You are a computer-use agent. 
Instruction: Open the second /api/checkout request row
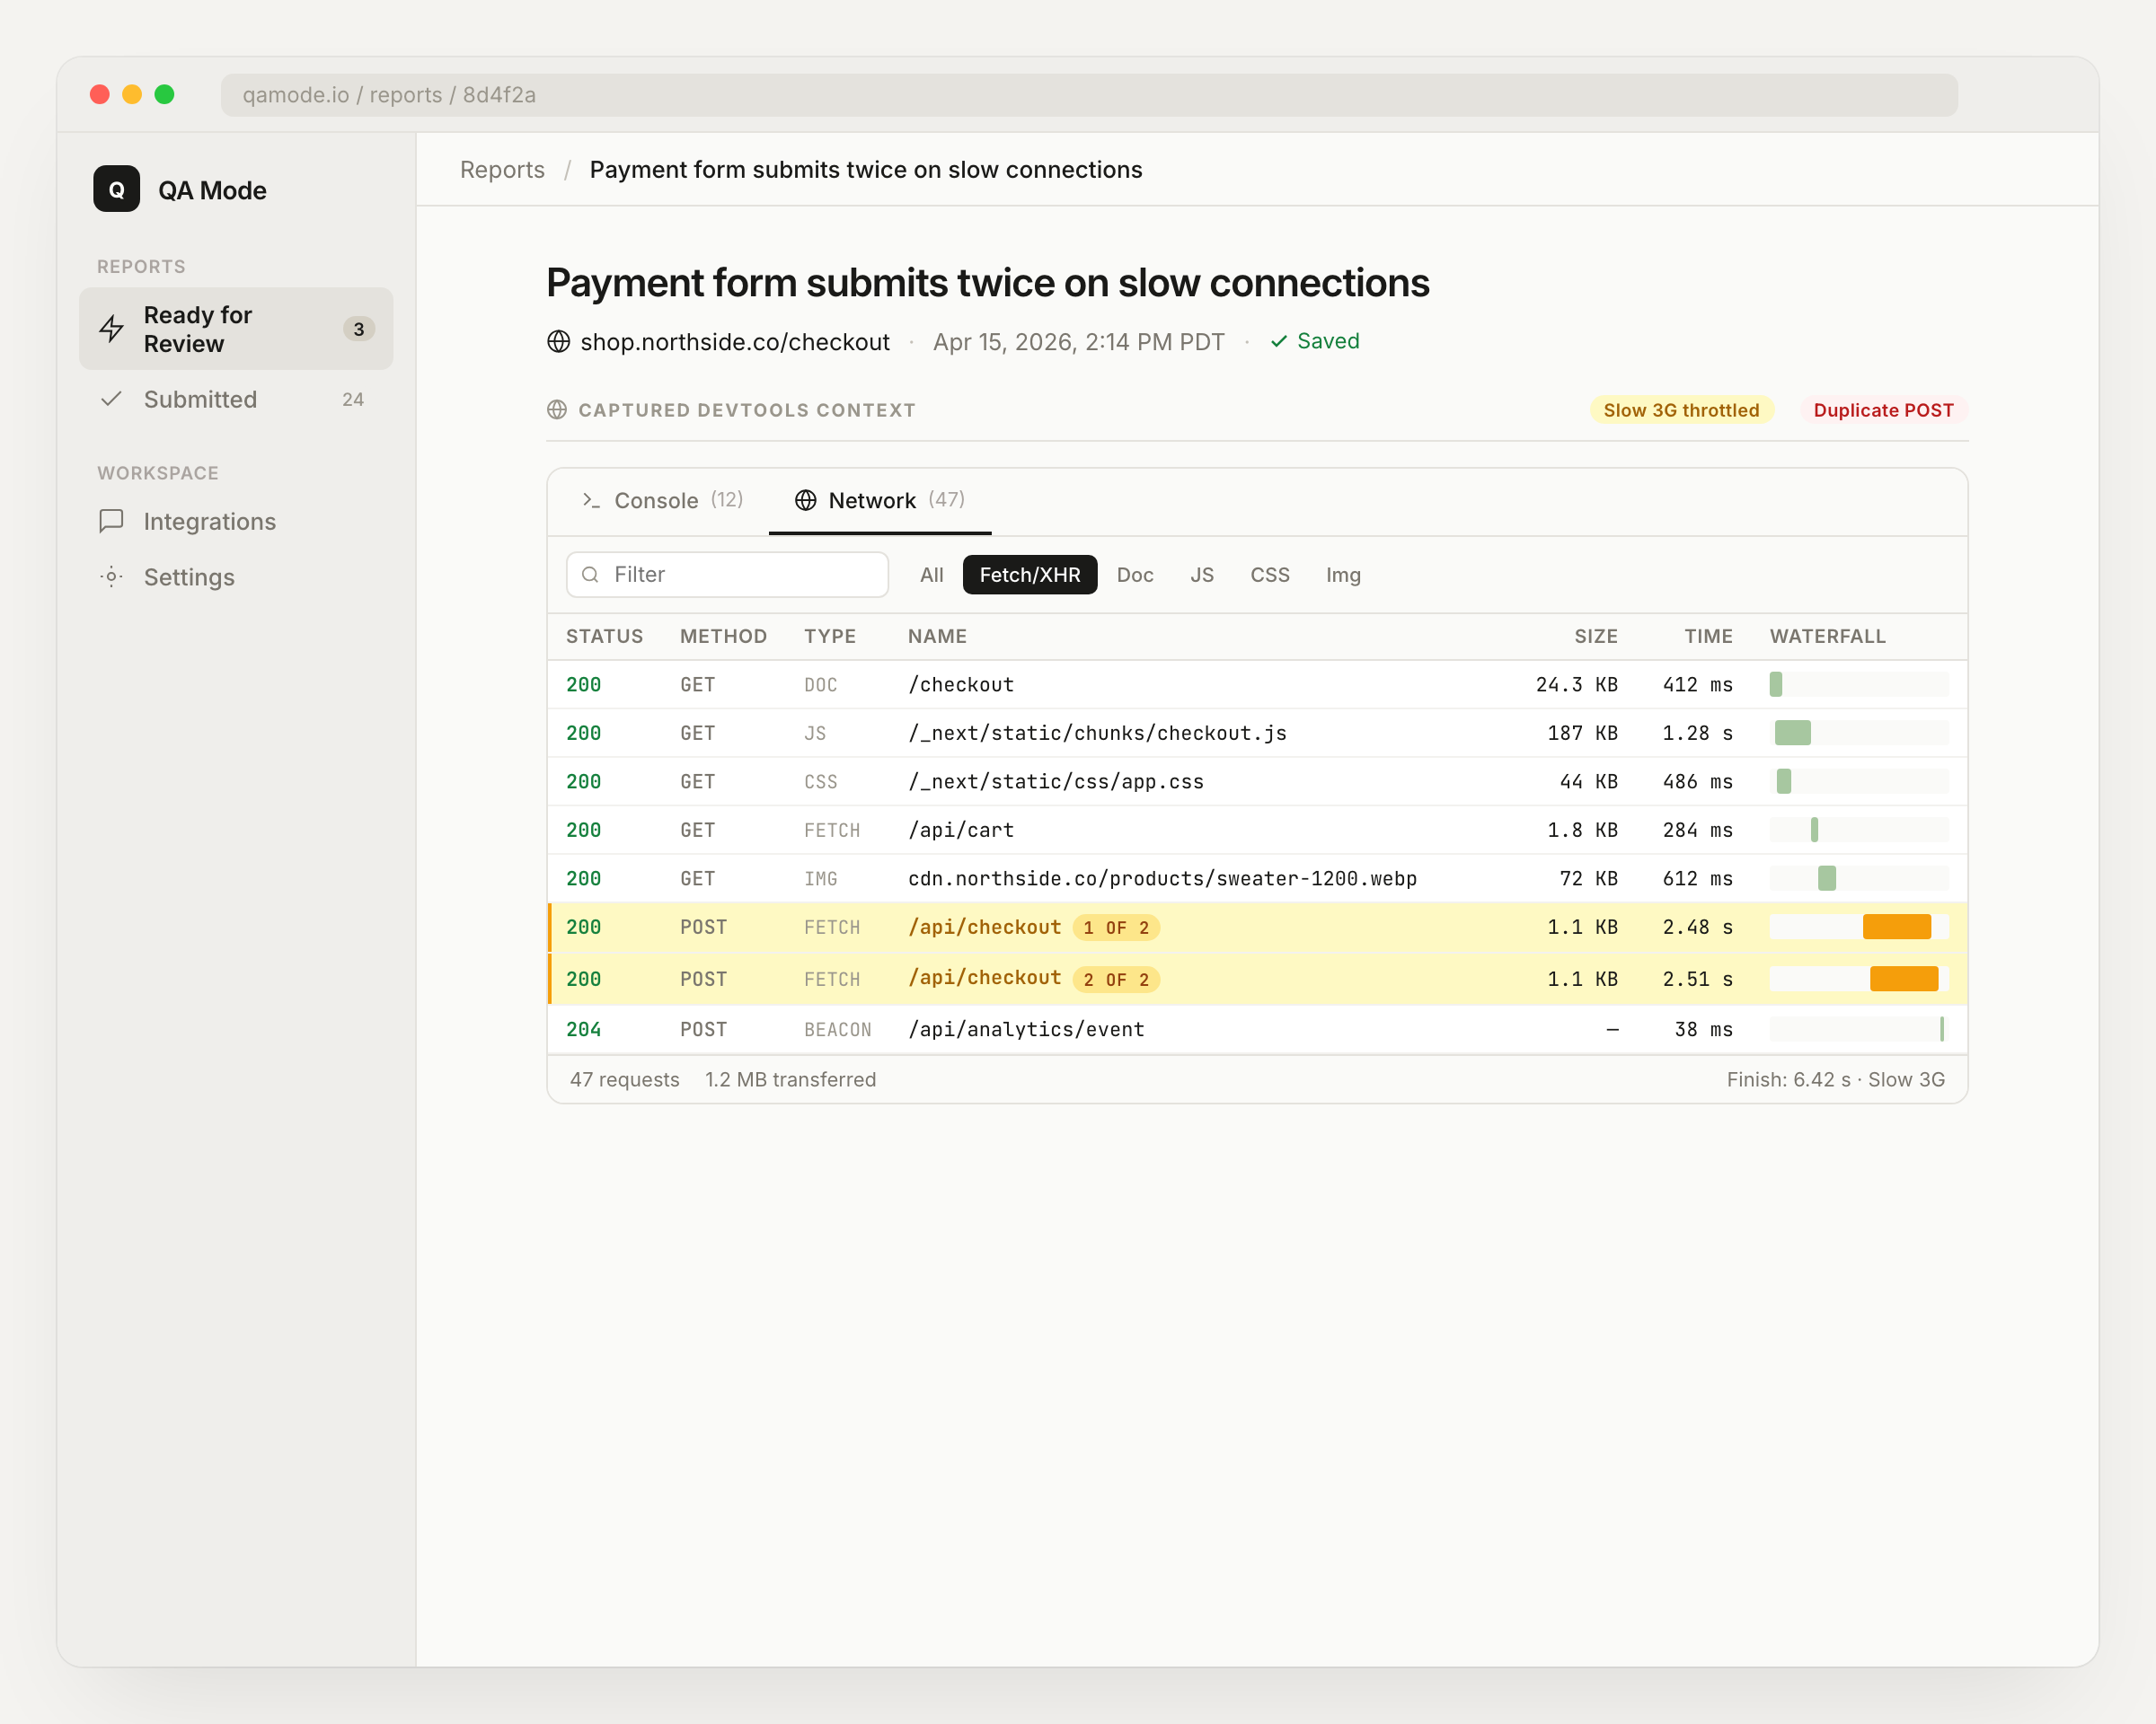tap(984, 979)
